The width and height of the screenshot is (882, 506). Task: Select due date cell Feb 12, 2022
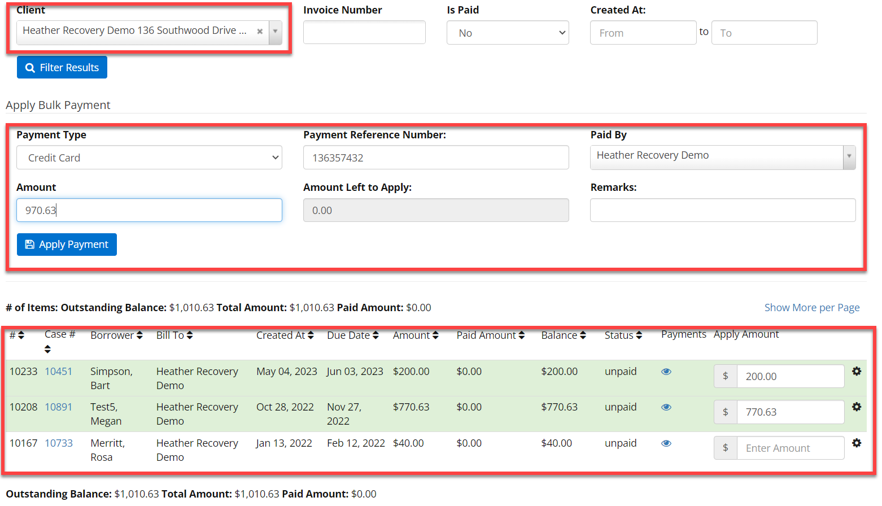356,443
